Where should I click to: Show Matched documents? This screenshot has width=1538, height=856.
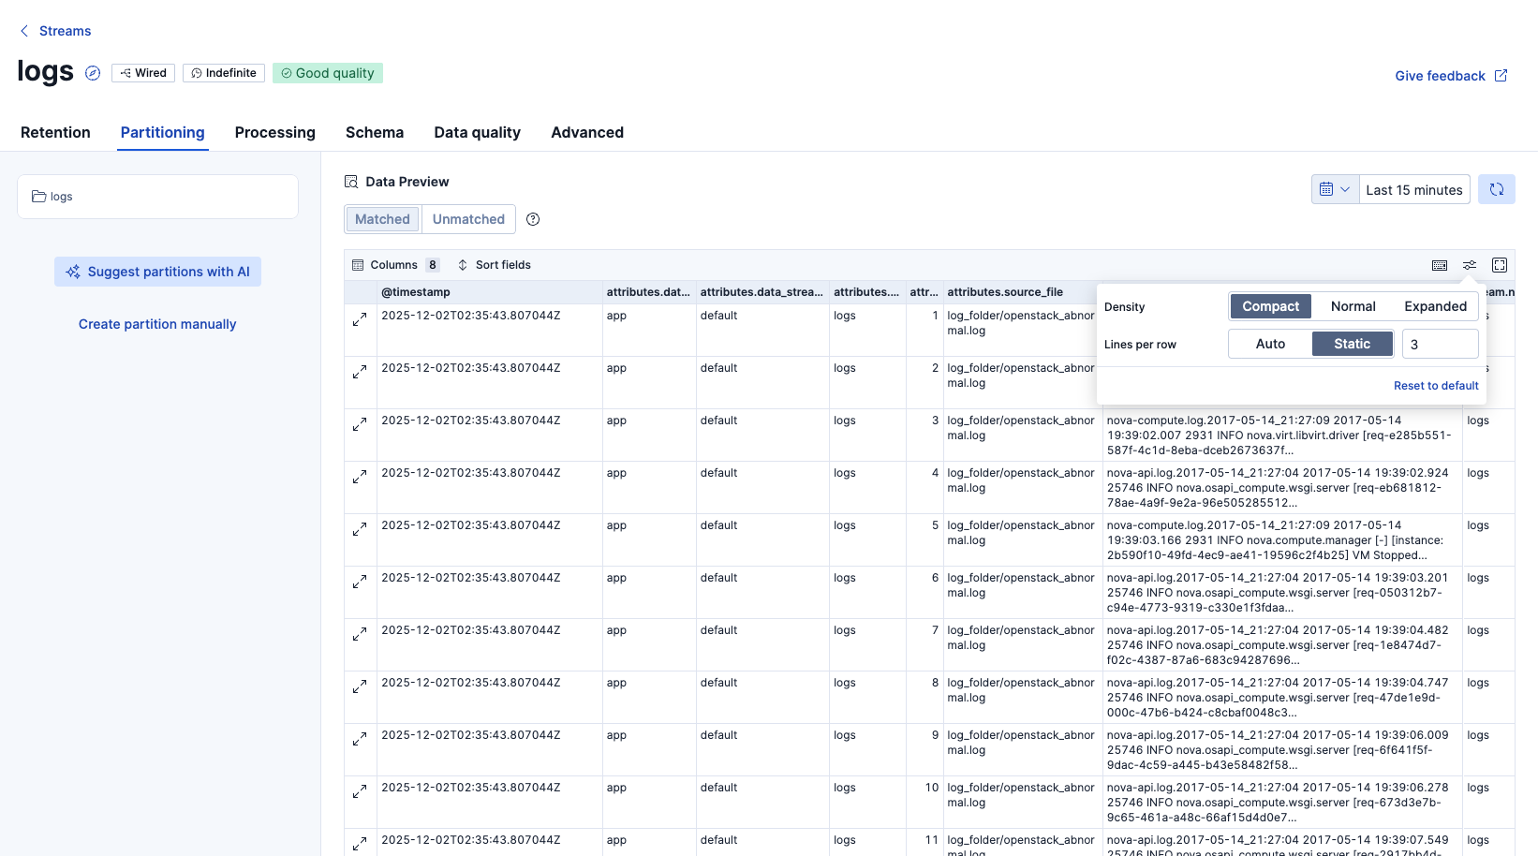(x=382, y=219)
